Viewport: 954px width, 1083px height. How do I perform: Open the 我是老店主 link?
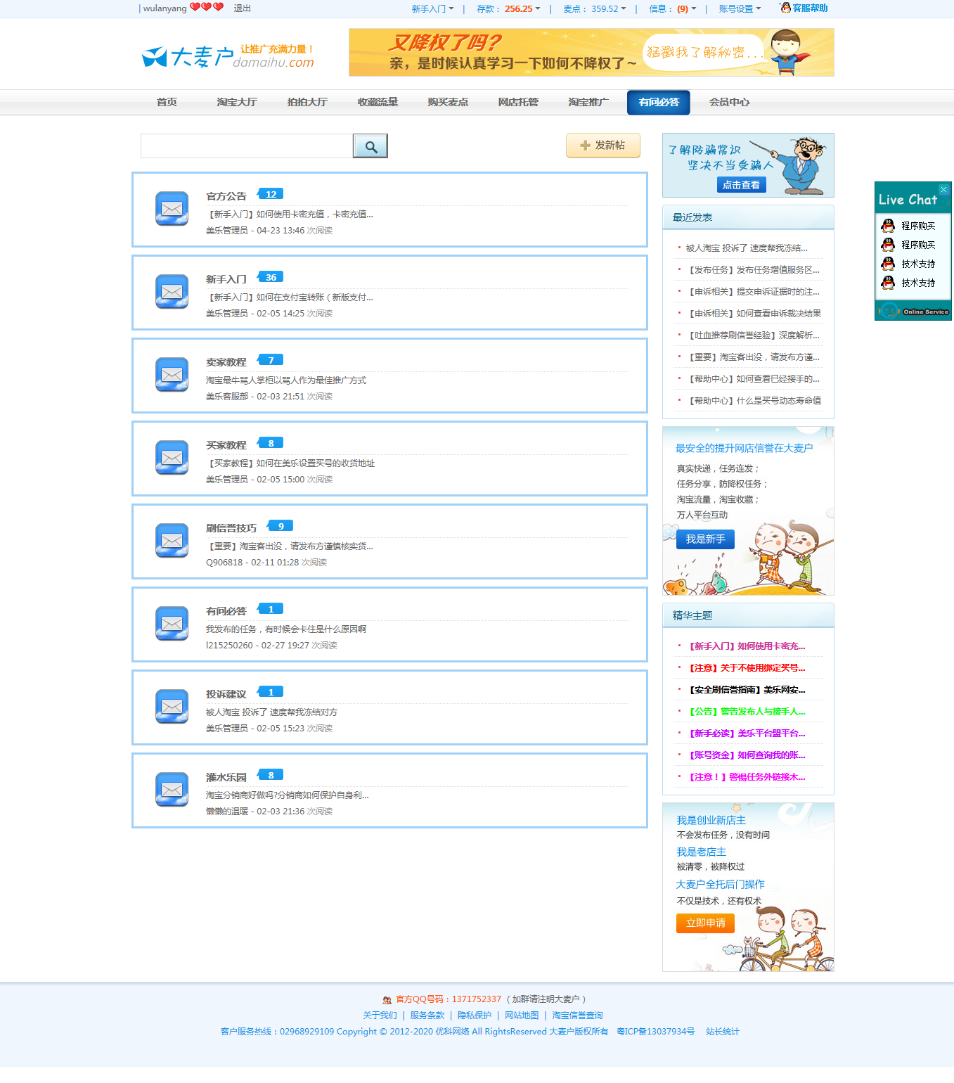click(x=701, y=852)
